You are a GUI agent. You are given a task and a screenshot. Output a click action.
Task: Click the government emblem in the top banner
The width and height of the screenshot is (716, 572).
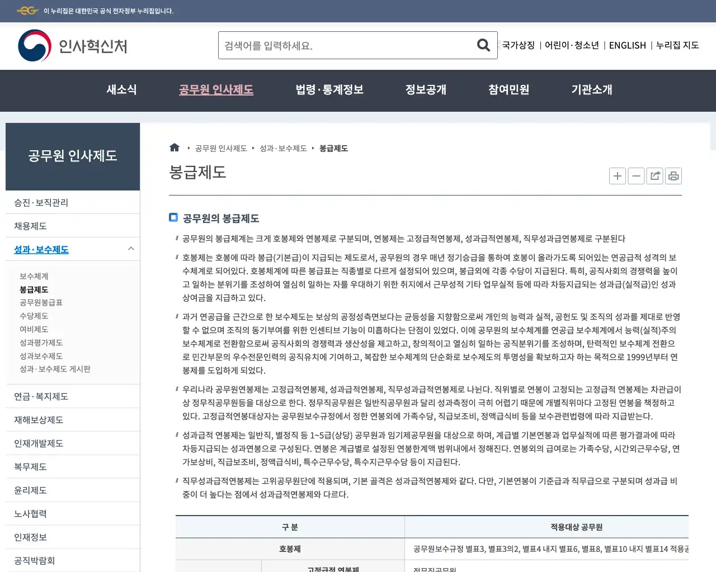click(27, 11)
